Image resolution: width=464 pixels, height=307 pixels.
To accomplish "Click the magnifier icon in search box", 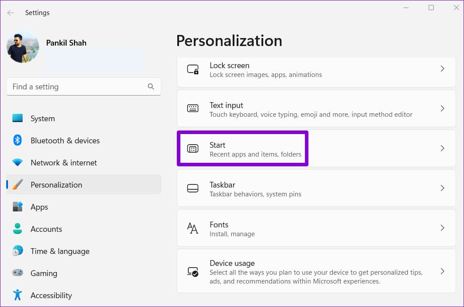I will tap(151, 86).
